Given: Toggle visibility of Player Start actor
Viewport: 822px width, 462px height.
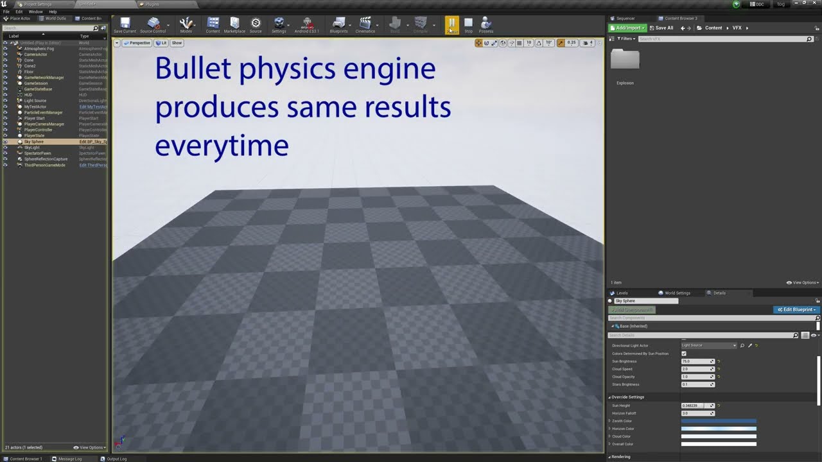Looking at the screenshot, I should pos(5,118).
